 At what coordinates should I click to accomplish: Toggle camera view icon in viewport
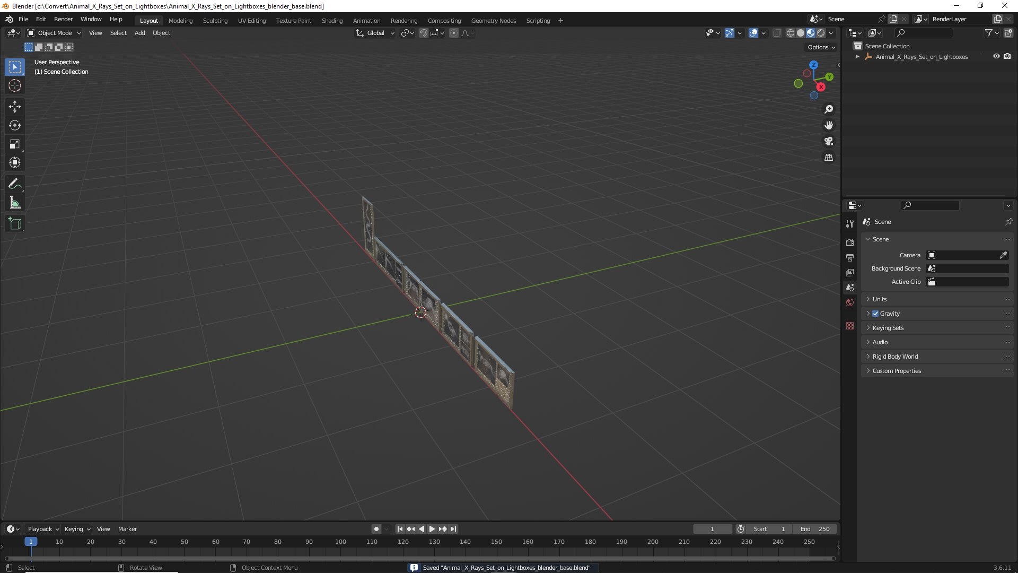click(829, 141)
